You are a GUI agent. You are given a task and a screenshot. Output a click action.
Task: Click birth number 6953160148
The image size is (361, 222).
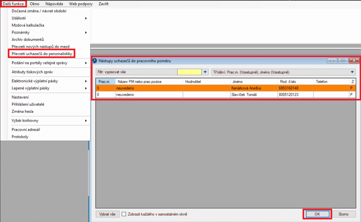pos(288,88)
